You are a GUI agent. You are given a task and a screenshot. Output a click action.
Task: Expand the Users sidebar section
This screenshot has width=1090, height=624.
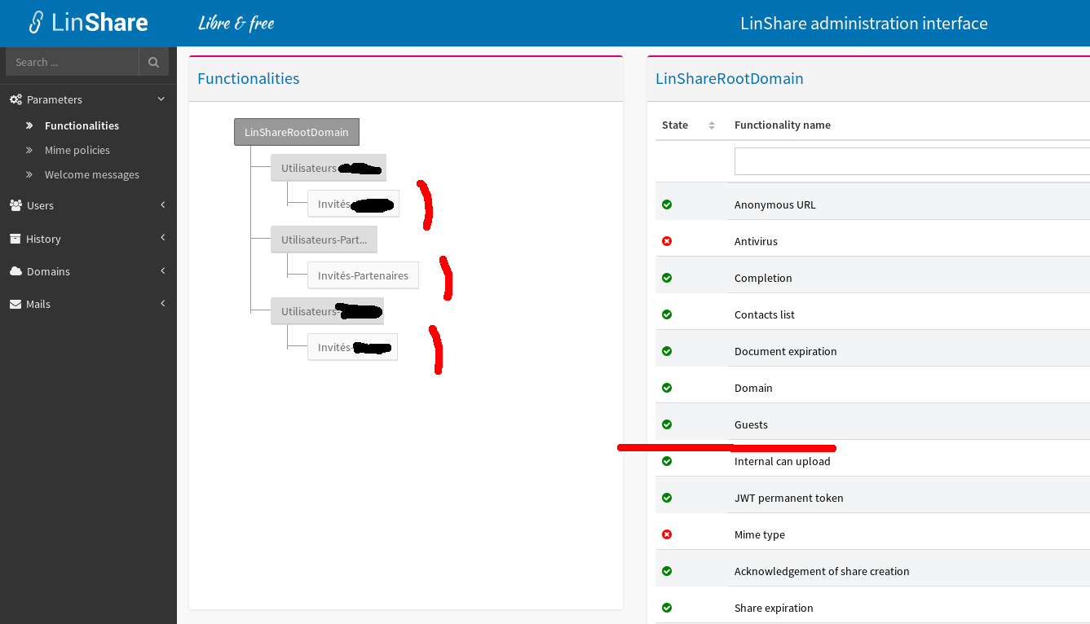[162, 205]
